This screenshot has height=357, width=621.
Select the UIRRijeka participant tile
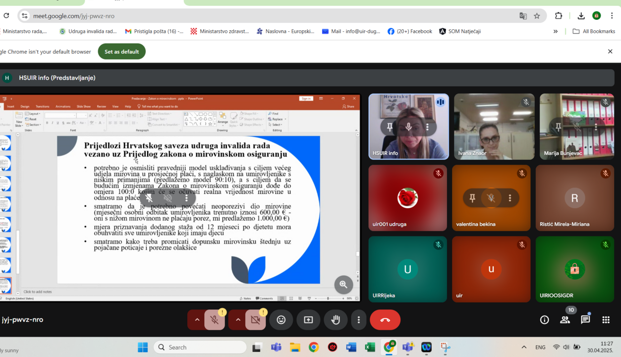[x=407, y=269]
